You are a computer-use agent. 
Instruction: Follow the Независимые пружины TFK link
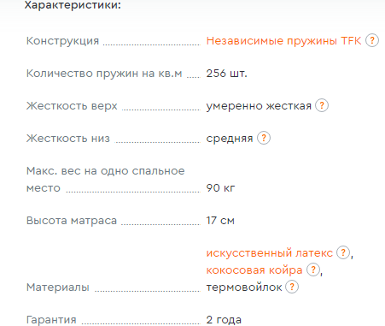(283, 41)
